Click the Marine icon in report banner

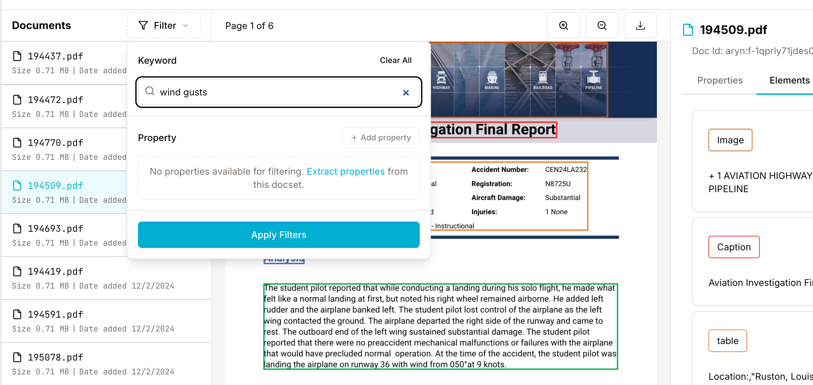(x=492, y=80)
